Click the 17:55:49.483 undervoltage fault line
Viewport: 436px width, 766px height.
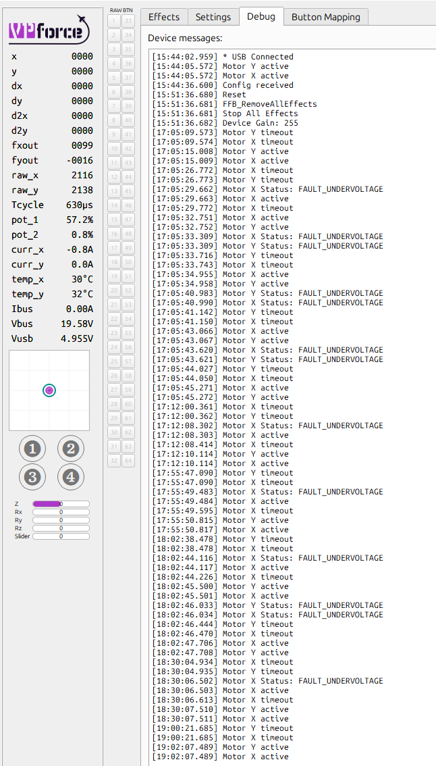coord(267,492)
